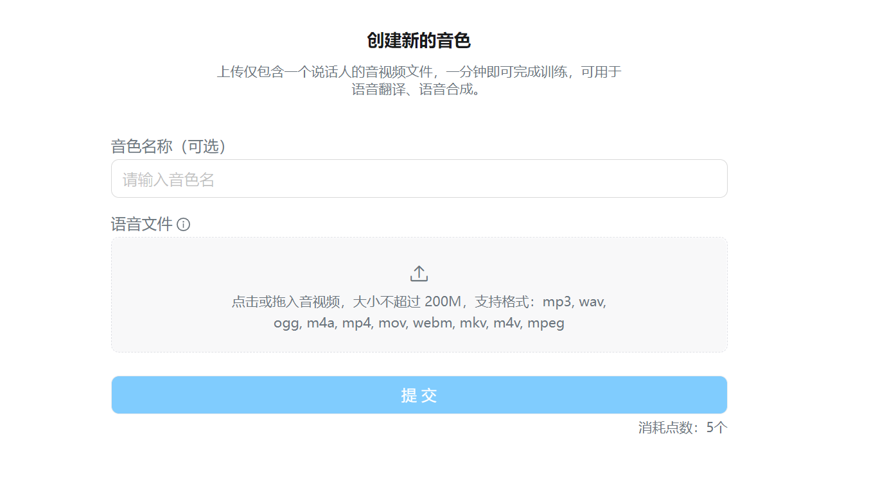The height and width of the screenshot is (479, 878).
Task: Click the 提交 submit button
Action: (419, 395)
